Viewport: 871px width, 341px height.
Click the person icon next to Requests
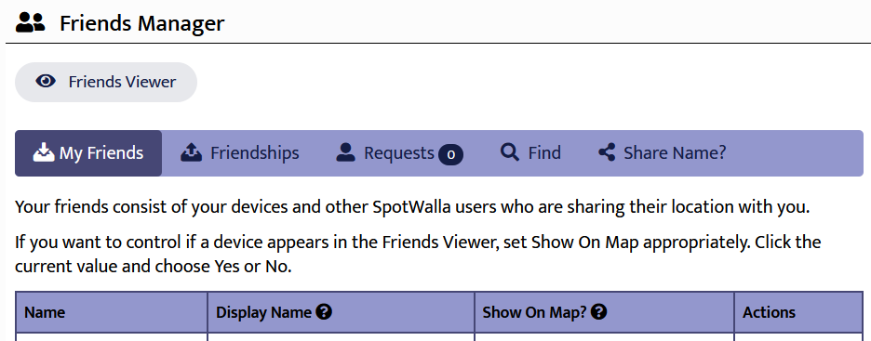click(x=345, y=152)
